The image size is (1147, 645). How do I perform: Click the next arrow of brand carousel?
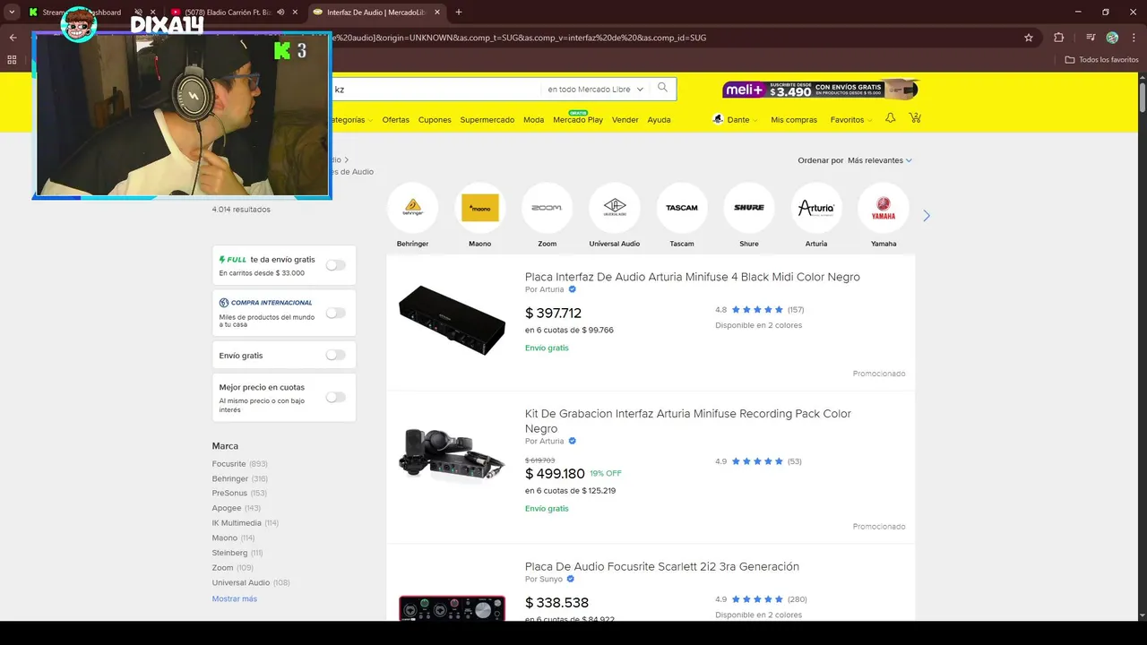pyautogui.click(x=927, y=216)
